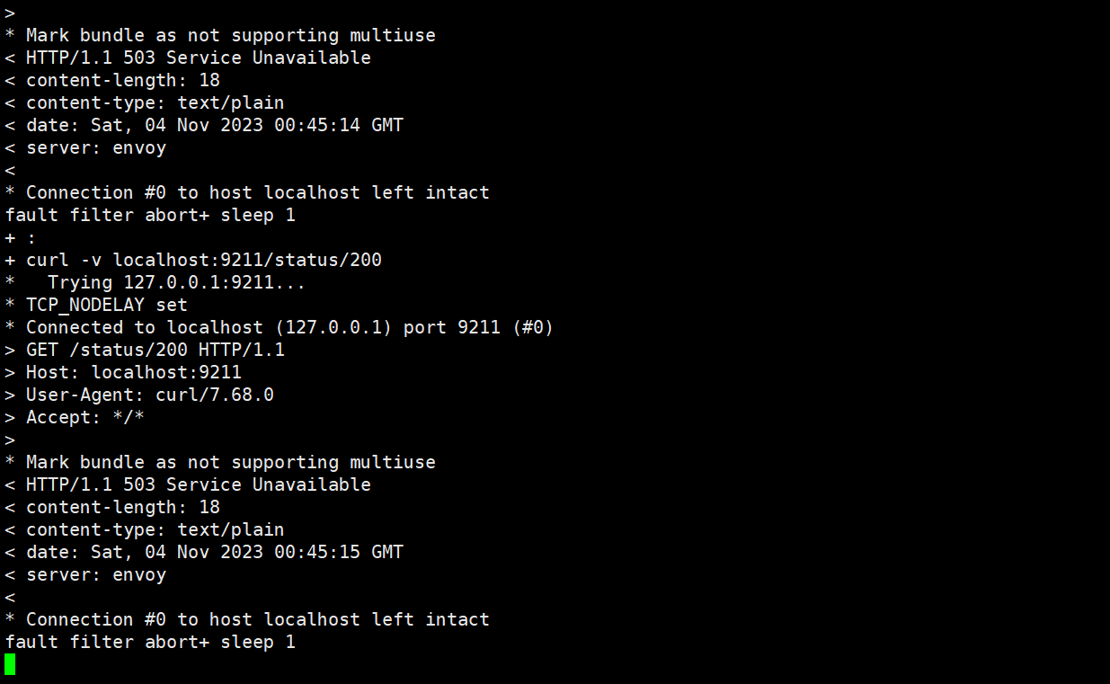The image size is (1110, 684).
Task: Click the GET /status/200 HTTP/1.1 request line
Action: [x=145, y=350]
